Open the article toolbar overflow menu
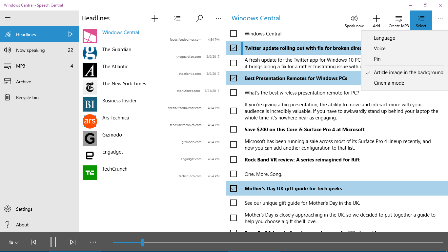The height and width of the screenshot is (252, 448). pos(440,19)
